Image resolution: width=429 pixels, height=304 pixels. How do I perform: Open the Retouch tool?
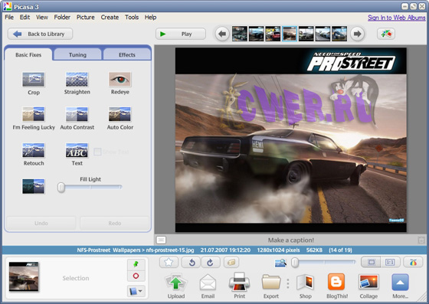(x=33, y=150)
